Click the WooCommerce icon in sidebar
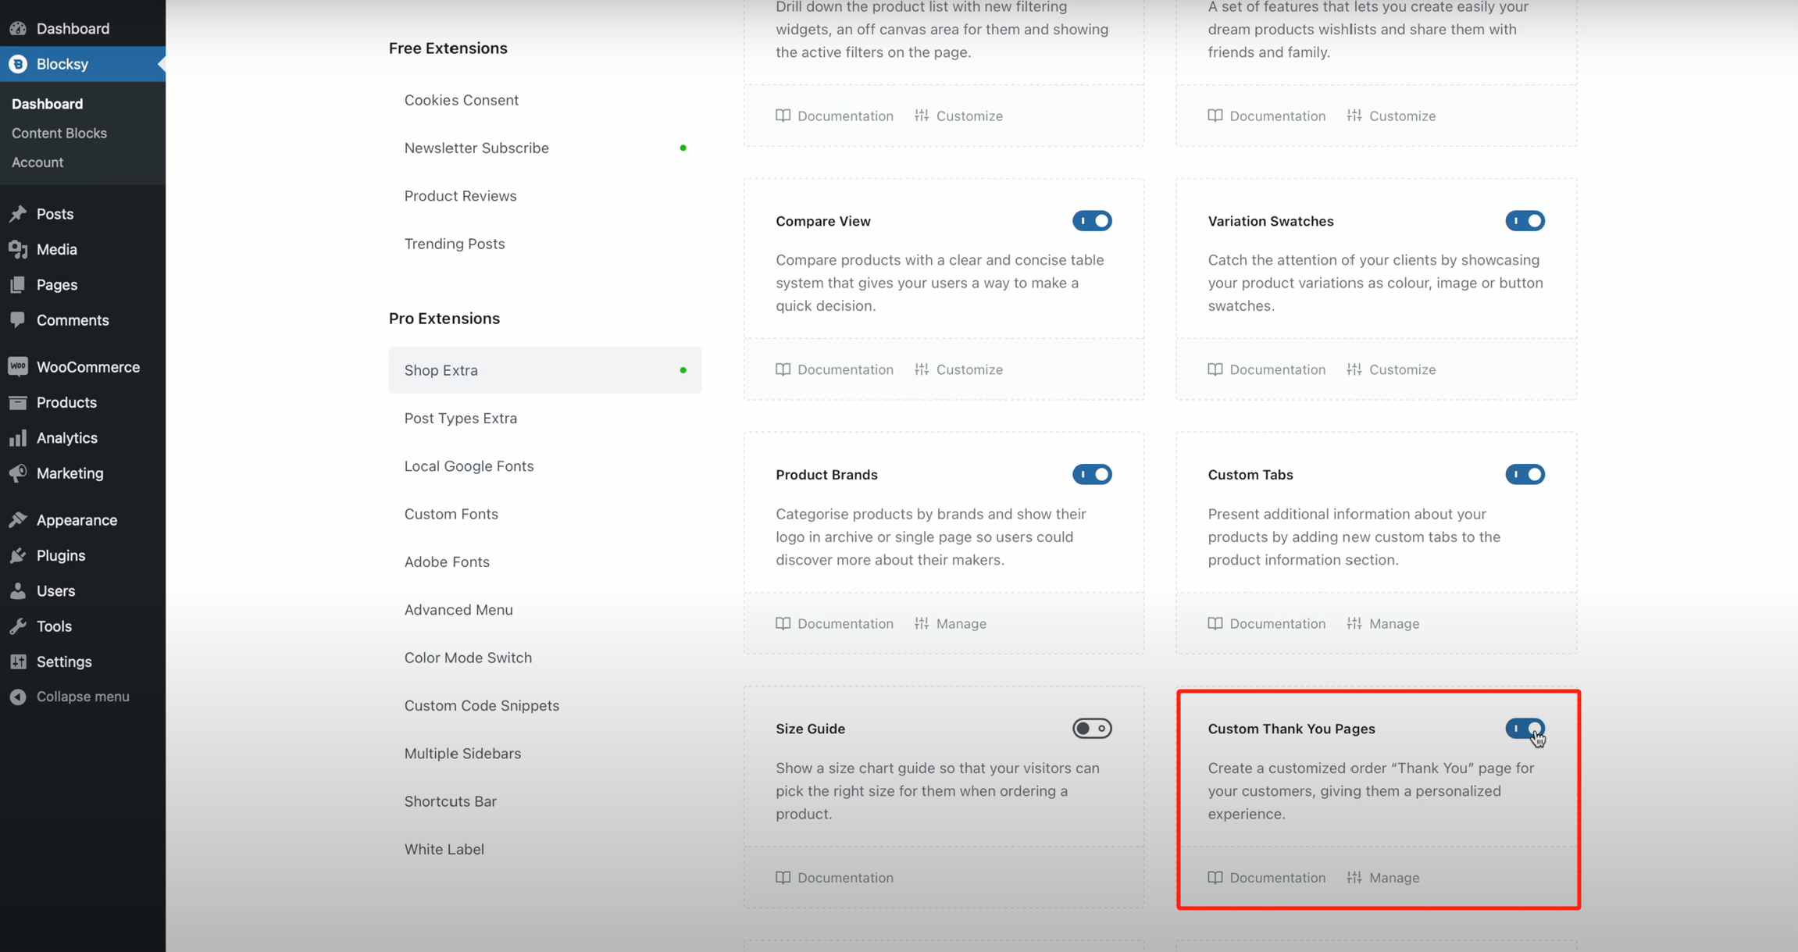This screenshot has width=1798, height=952. (18, 366)
